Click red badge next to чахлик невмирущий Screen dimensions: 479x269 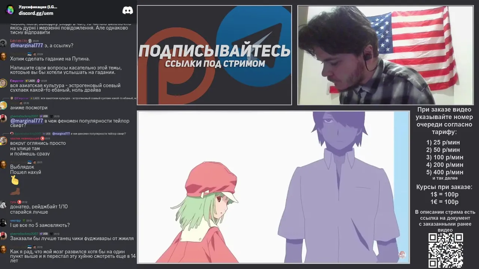[x=42, y=138]
